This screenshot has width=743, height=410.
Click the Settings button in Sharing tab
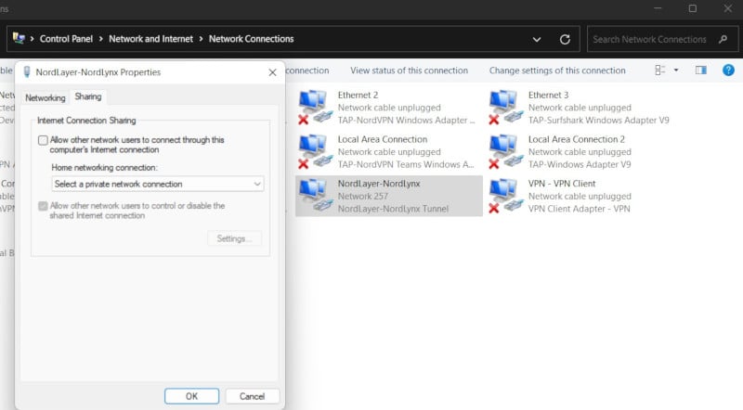point(234,238)
